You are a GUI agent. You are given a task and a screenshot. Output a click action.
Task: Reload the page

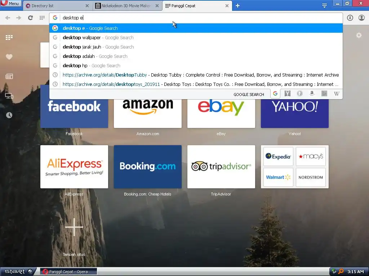click(30, 18)
